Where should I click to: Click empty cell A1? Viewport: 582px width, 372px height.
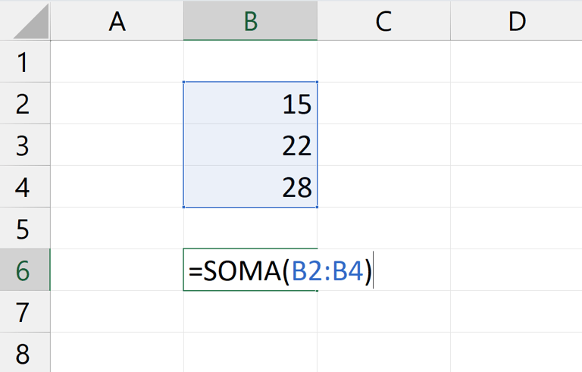pos(117,62)
